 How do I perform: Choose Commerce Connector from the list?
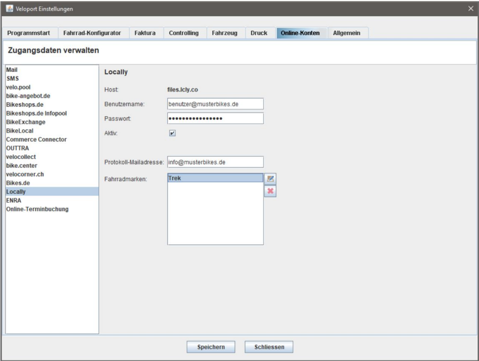click(x=52, y=139)
